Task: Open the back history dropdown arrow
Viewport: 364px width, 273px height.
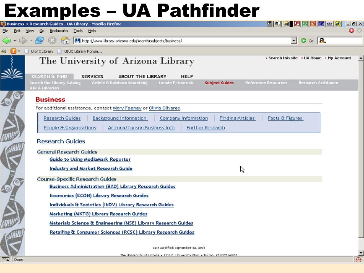Action: (15, 41)
